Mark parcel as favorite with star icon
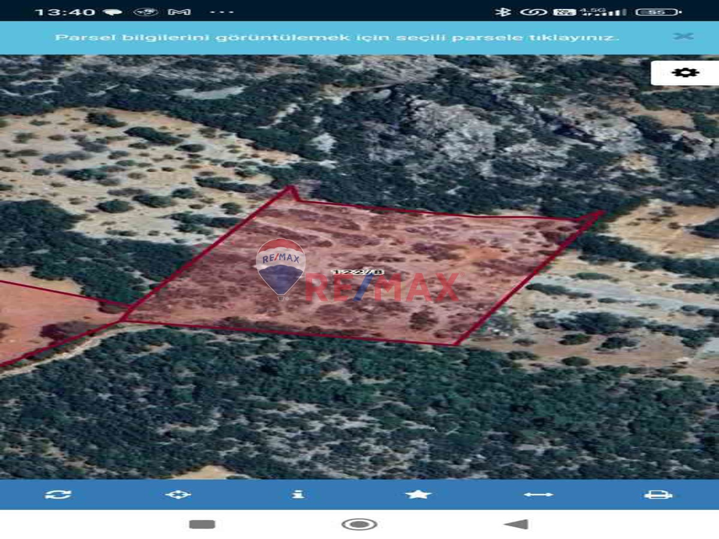 tap(418, 494)
